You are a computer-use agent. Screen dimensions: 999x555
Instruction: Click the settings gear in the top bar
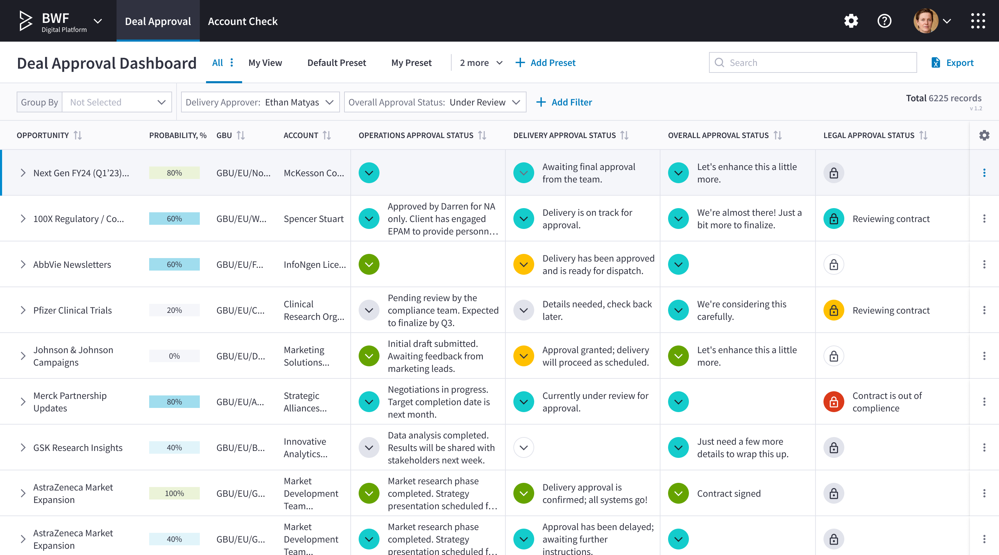[851, 20]
